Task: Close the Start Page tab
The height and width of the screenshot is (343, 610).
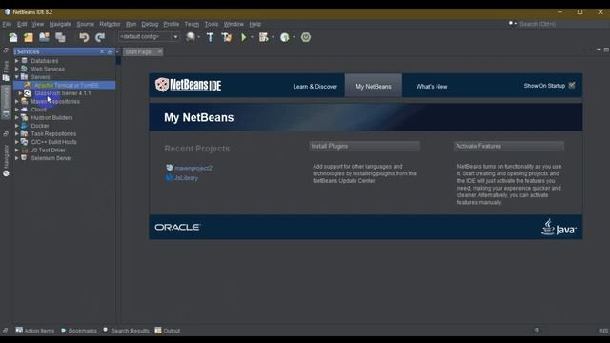Action: (x=159, y=51)
